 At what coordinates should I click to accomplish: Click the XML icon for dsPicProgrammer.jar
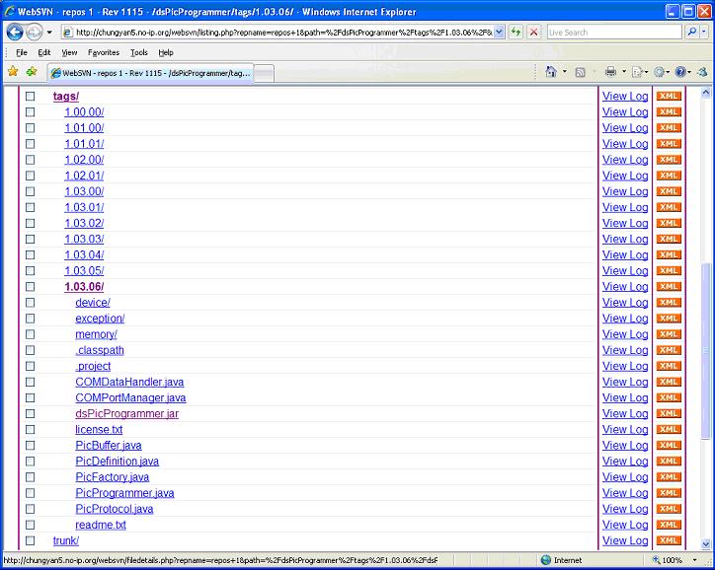click(x=669, y=413)
